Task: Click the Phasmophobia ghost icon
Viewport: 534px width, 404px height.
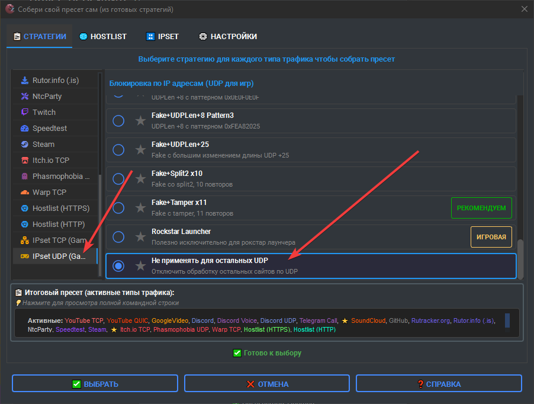Action: (24, 177)
